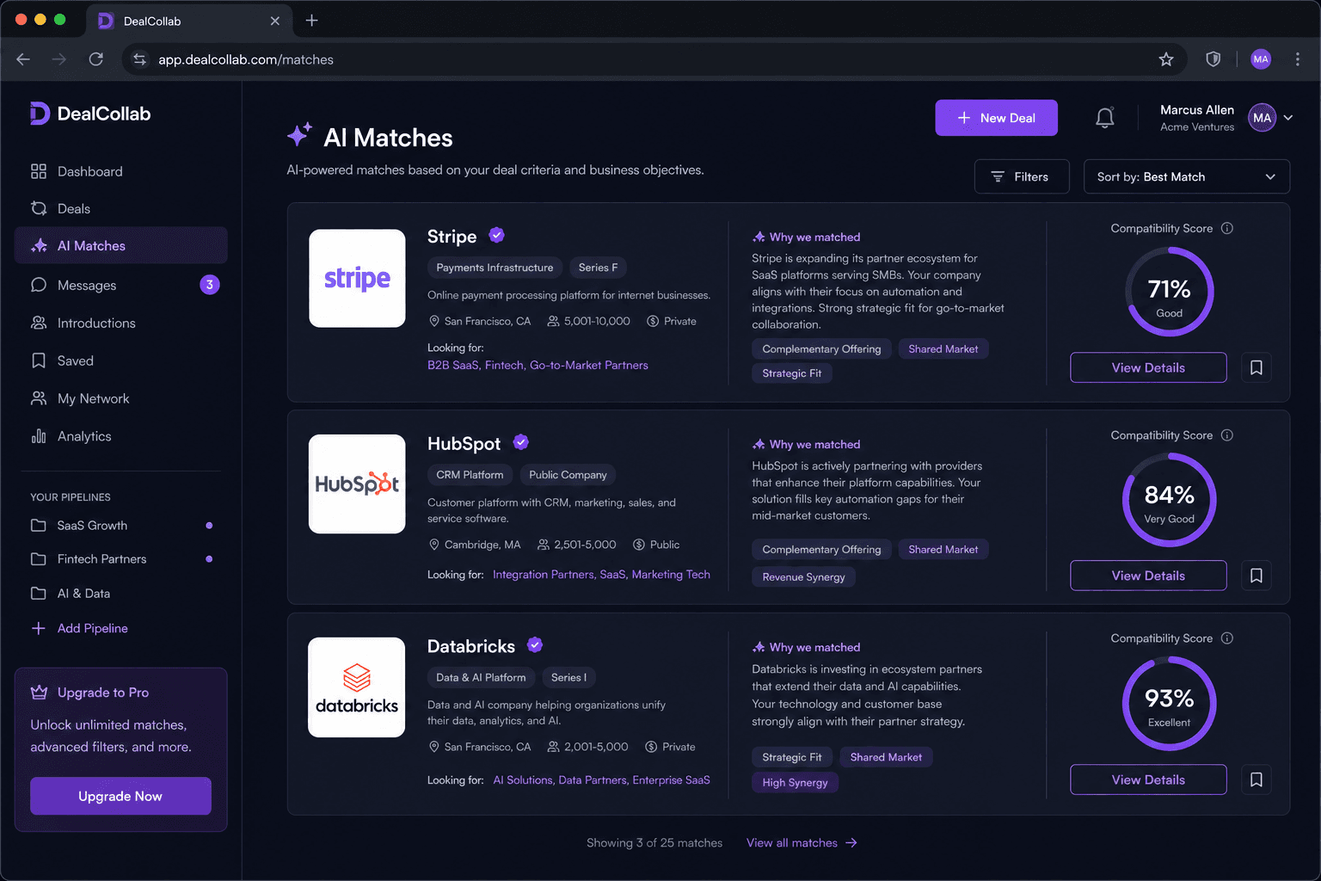Click the info icon by Databricks' Compatibility Score
This screenshot has width=1321, height=881.
[1227, 638]
